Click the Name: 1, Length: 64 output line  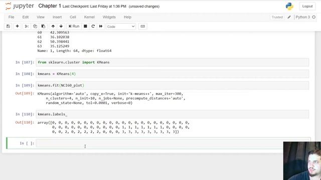pyautogui.click(x=74, y=50)
